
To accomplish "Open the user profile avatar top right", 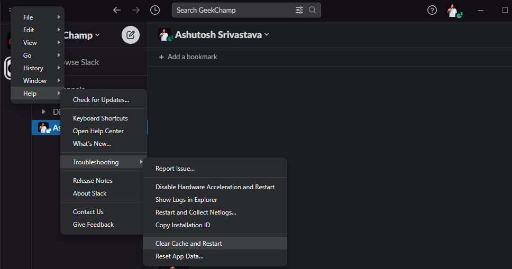I will 452,10.
